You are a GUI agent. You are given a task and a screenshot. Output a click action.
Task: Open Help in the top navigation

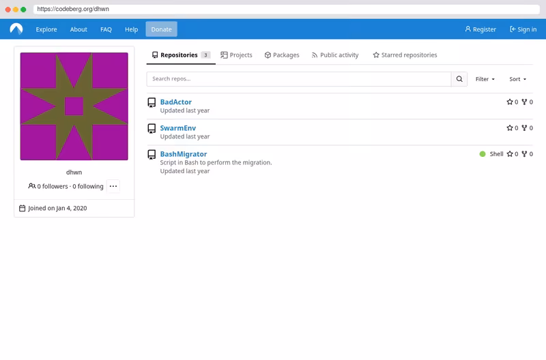pyautogui.click(x=131, y=29)
